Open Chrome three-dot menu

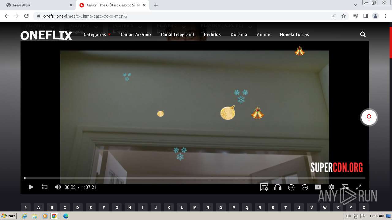point(385,16)
